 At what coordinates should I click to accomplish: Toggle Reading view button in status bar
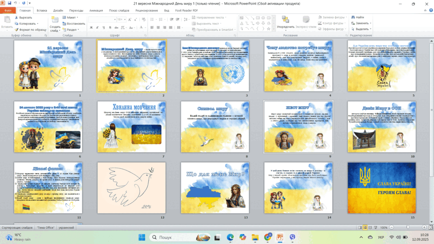point(370,227)
